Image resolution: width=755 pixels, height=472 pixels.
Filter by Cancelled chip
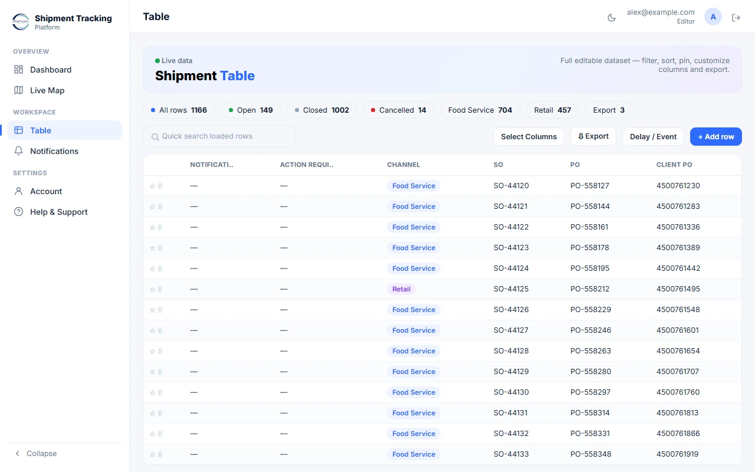(x=399, y=110)
